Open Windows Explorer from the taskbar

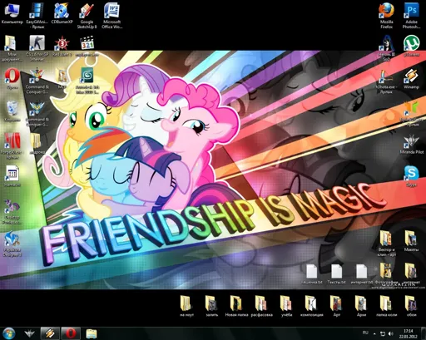[91, 333]
